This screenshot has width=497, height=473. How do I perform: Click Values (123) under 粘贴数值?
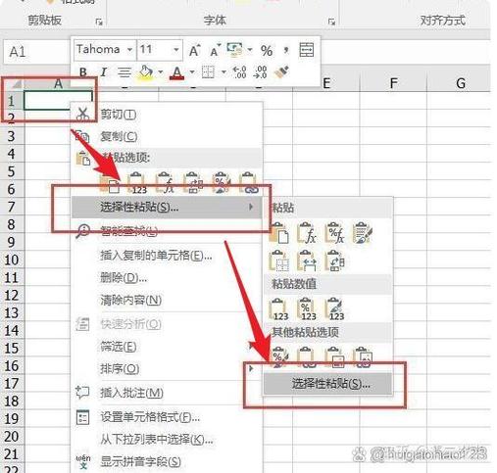coord(278,308)
